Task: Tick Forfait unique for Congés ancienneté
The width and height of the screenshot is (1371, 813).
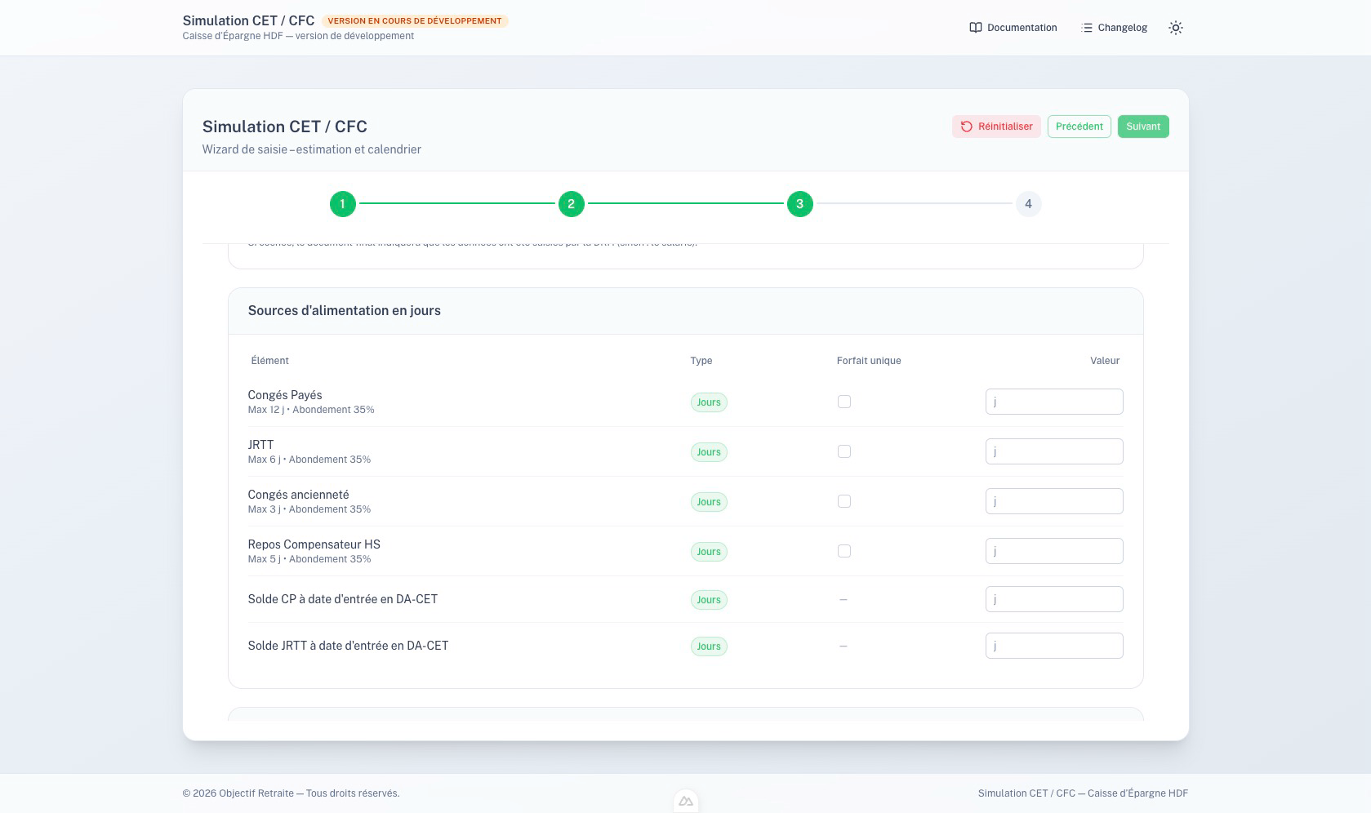Action: point(844,501)
